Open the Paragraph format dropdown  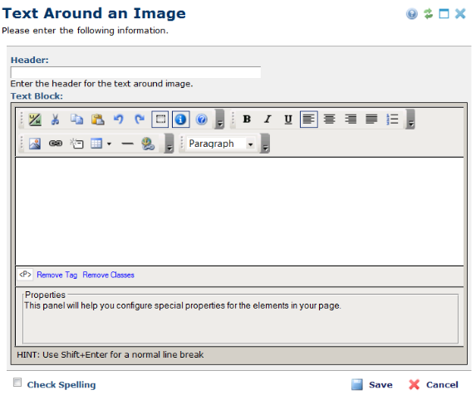[x=221, y=144]
